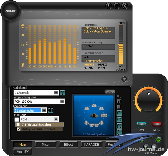
Task: Click the Hi-Fi mode label
Action: pos(101,68)
